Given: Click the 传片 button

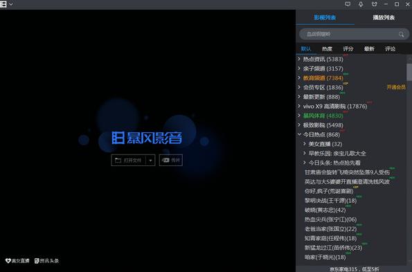Looking at the screenshot, I should (171, 160).
